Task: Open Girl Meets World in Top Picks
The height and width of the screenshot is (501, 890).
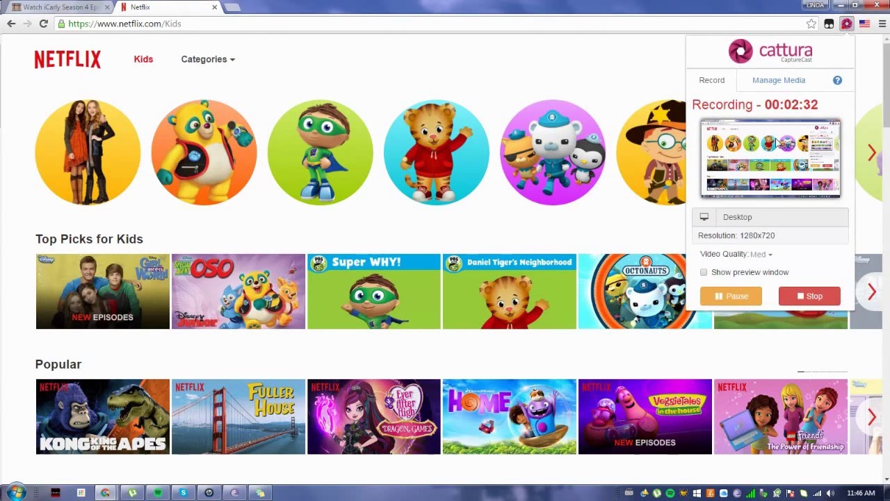Action: [103, 292]
